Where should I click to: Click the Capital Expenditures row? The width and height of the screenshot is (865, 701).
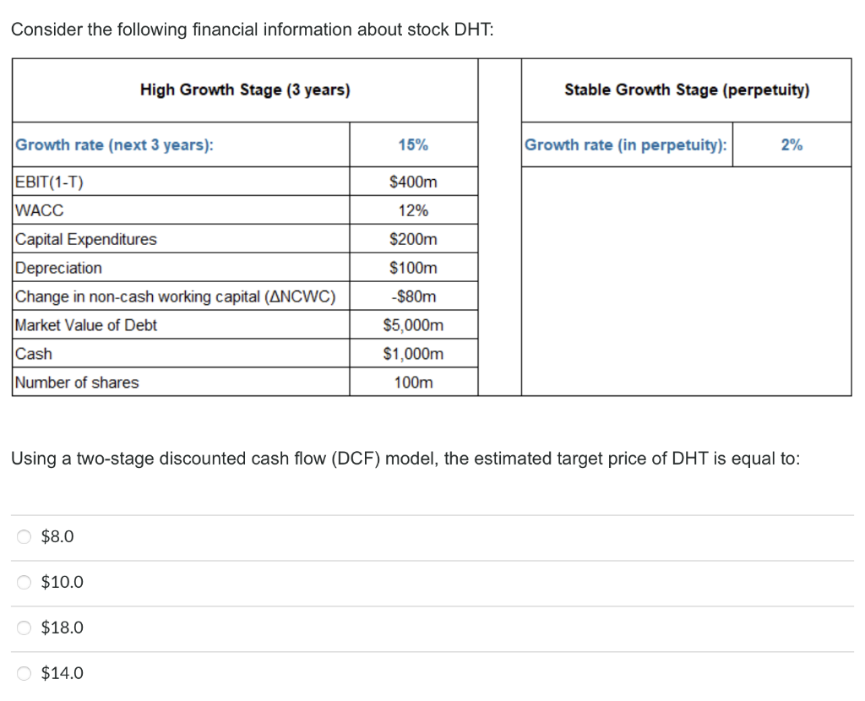86,239
